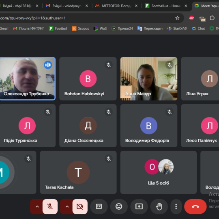Raise hand using the hand icon
Screen dimensions: 219x219
pos(159,206)
